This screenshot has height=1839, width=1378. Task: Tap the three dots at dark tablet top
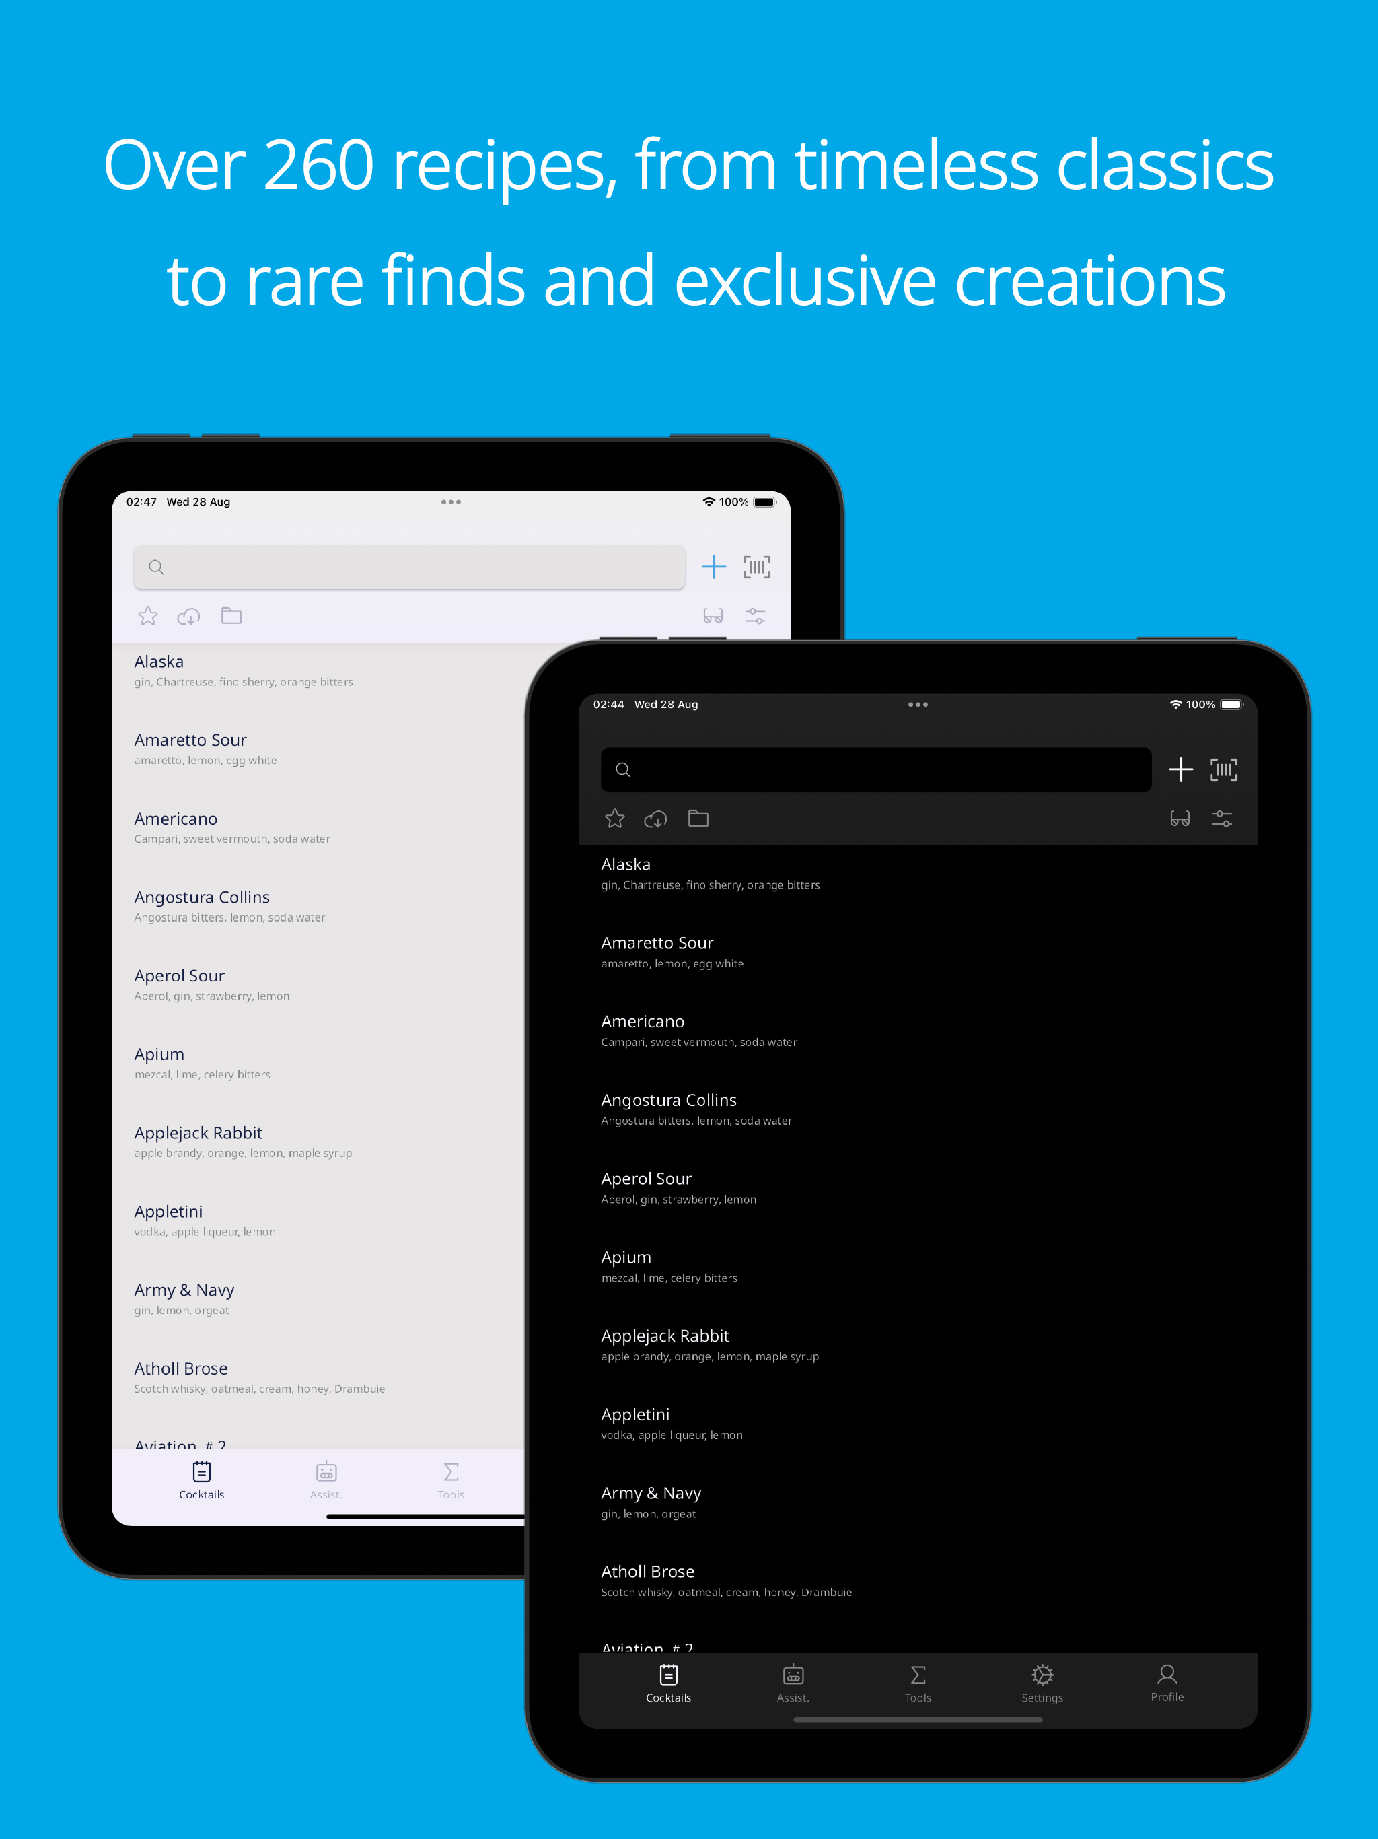(x=918, y=704)
